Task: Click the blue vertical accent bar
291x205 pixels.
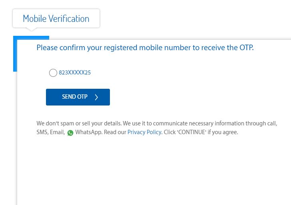Action: (15, 54)
